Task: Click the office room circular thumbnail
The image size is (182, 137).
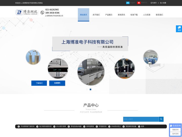Action: pos(151,57)
